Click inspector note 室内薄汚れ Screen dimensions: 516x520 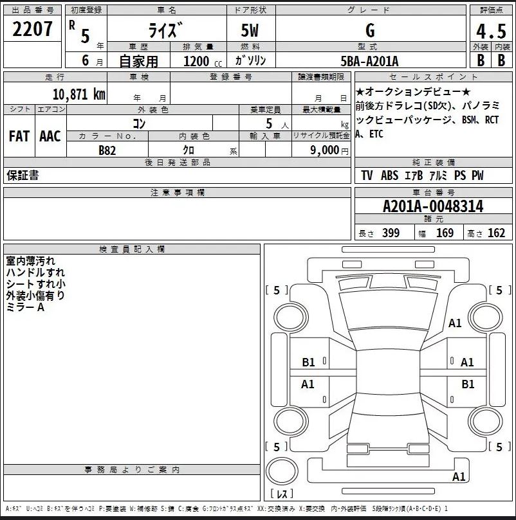[x=30, y=261]
